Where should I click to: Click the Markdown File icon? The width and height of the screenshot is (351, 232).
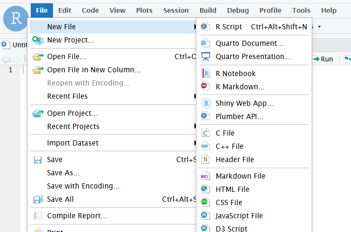pyautogui.click(x=205, y=176)
